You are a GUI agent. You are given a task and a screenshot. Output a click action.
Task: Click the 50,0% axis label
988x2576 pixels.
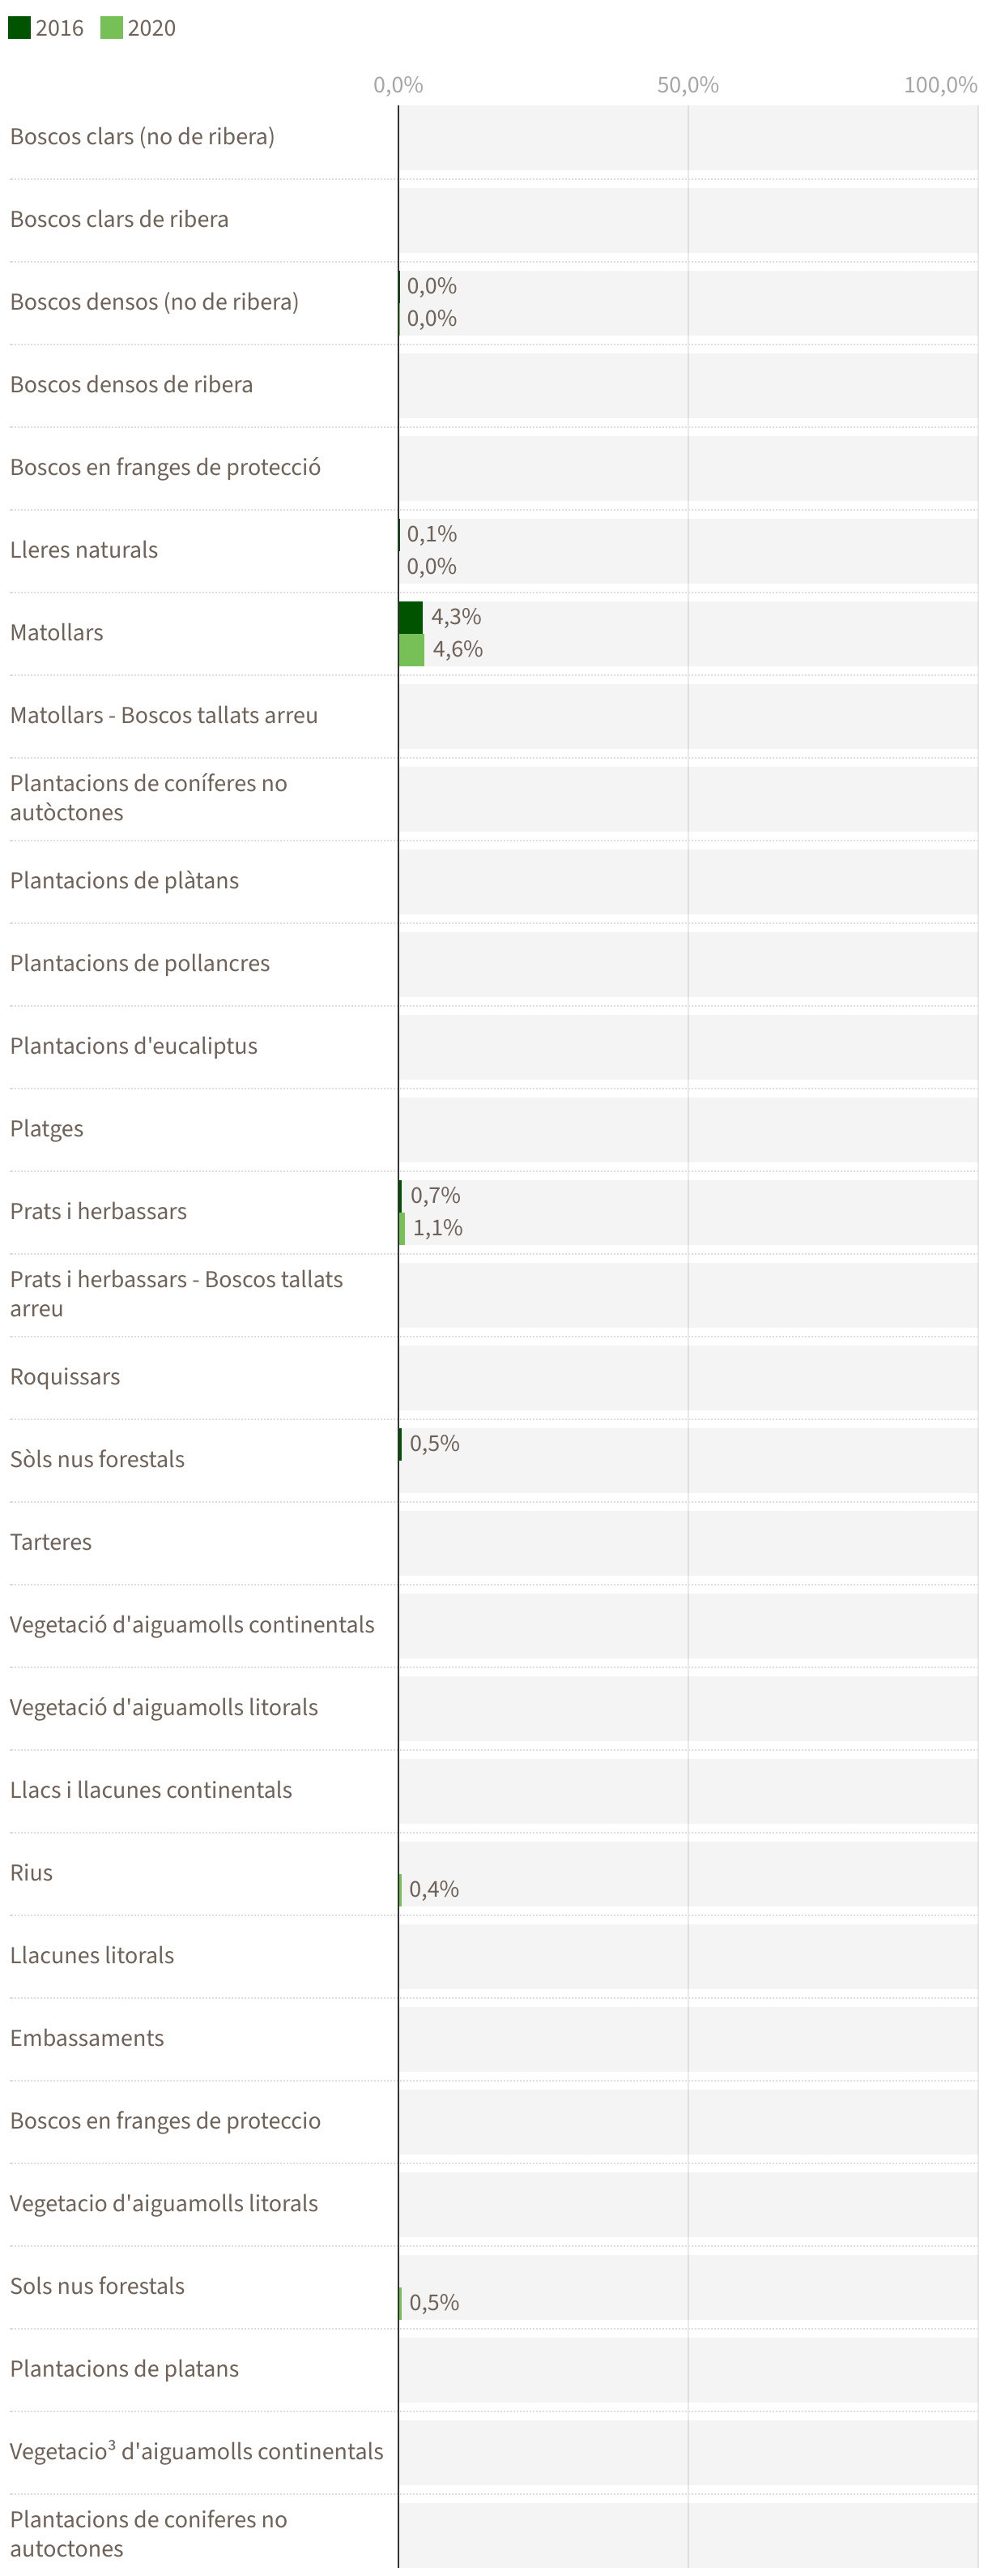coord(688,85)
